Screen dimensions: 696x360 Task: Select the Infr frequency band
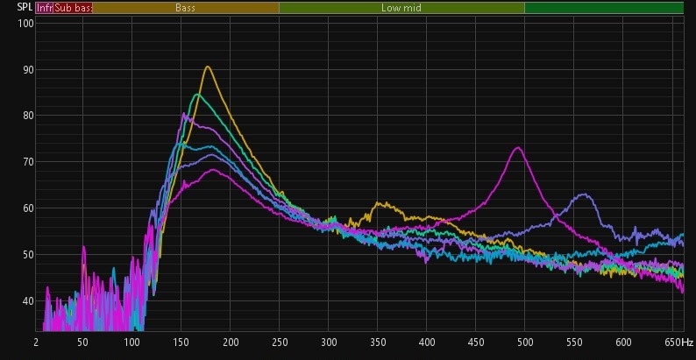pyautogui.click(x=45, y=8)
